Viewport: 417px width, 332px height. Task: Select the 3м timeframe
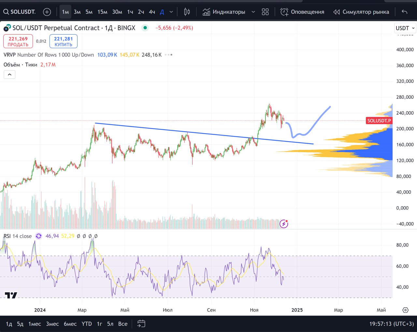point(77,12)
